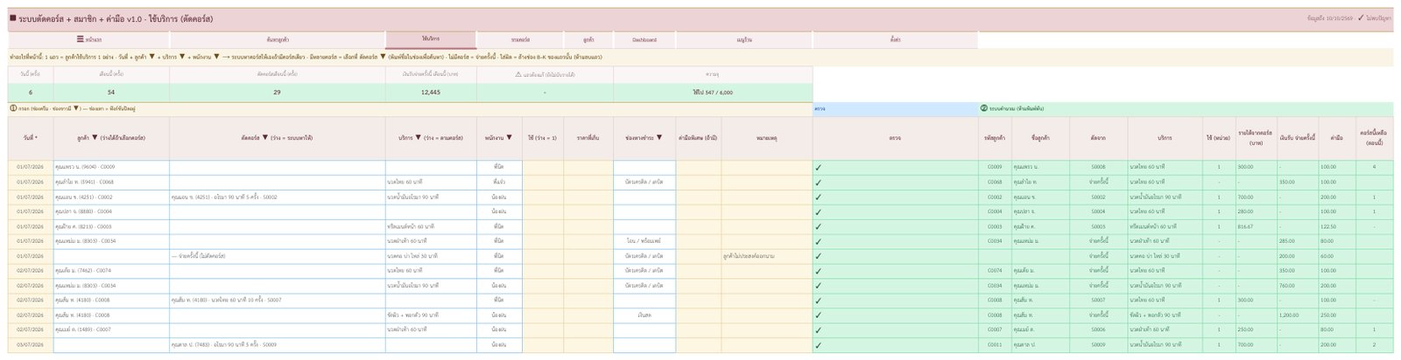
Task: Click the check mark in the C0011 row
Action: pos(818,344)
